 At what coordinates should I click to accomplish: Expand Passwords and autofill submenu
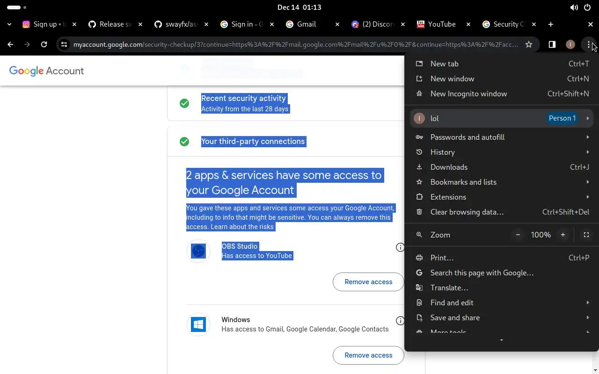(502, 137)
